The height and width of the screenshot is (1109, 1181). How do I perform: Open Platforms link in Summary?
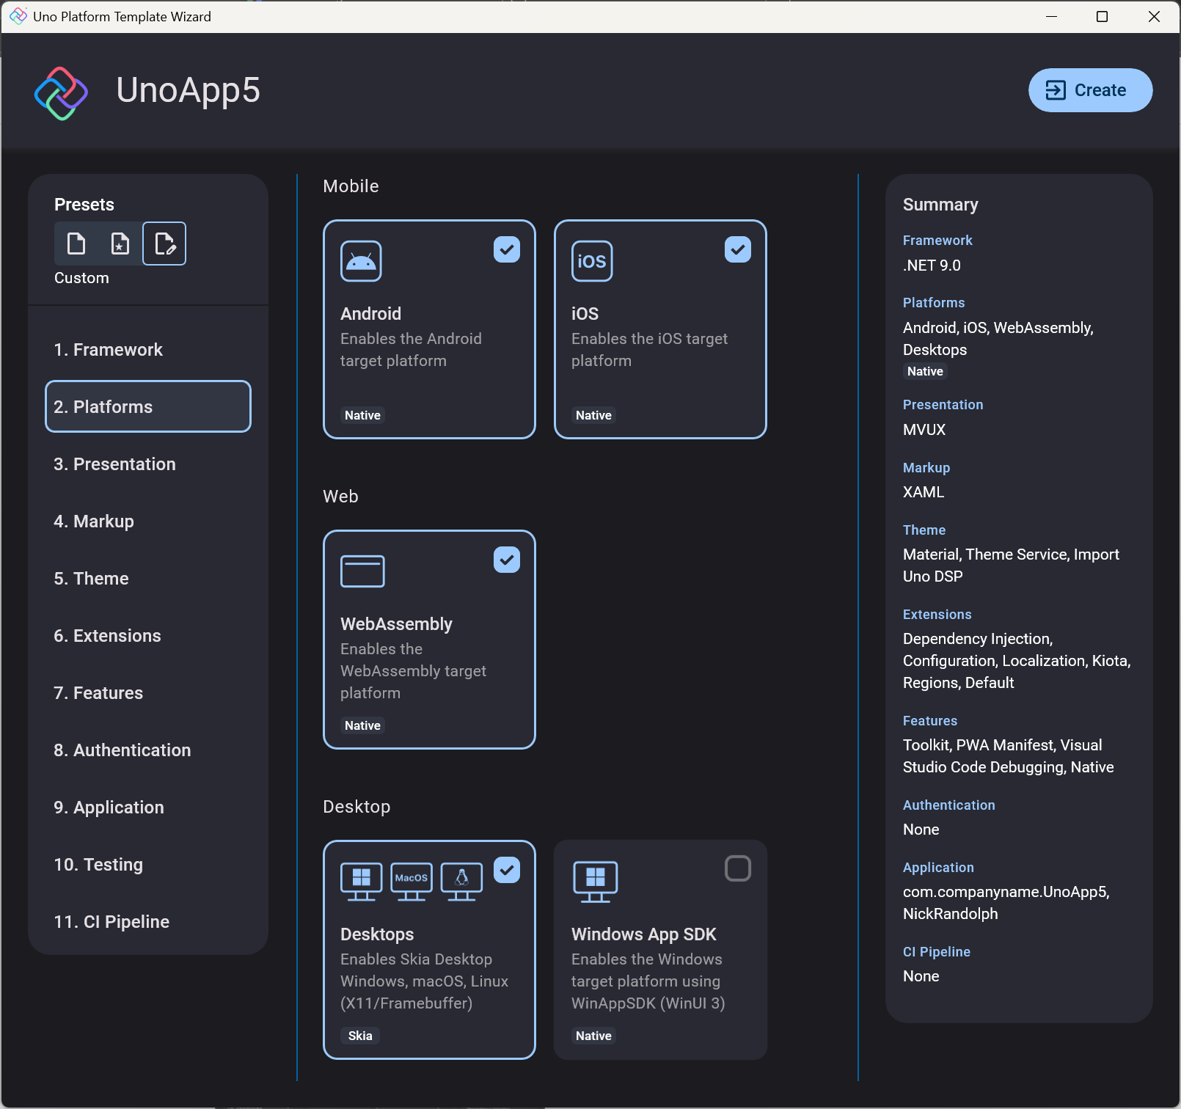(x=934, y=303)
